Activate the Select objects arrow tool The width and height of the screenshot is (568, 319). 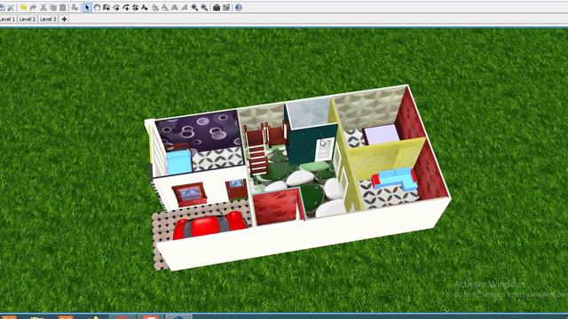tap(87, 7)
